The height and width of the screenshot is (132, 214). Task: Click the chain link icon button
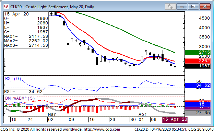point(170,7)
